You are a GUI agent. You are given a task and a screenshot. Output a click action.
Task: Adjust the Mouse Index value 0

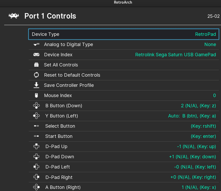click(214, 95)
